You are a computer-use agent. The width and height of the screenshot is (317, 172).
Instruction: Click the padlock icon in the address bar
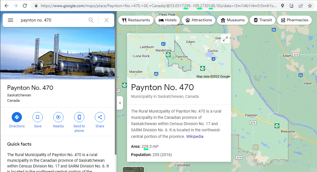click(x=36, y=6)
